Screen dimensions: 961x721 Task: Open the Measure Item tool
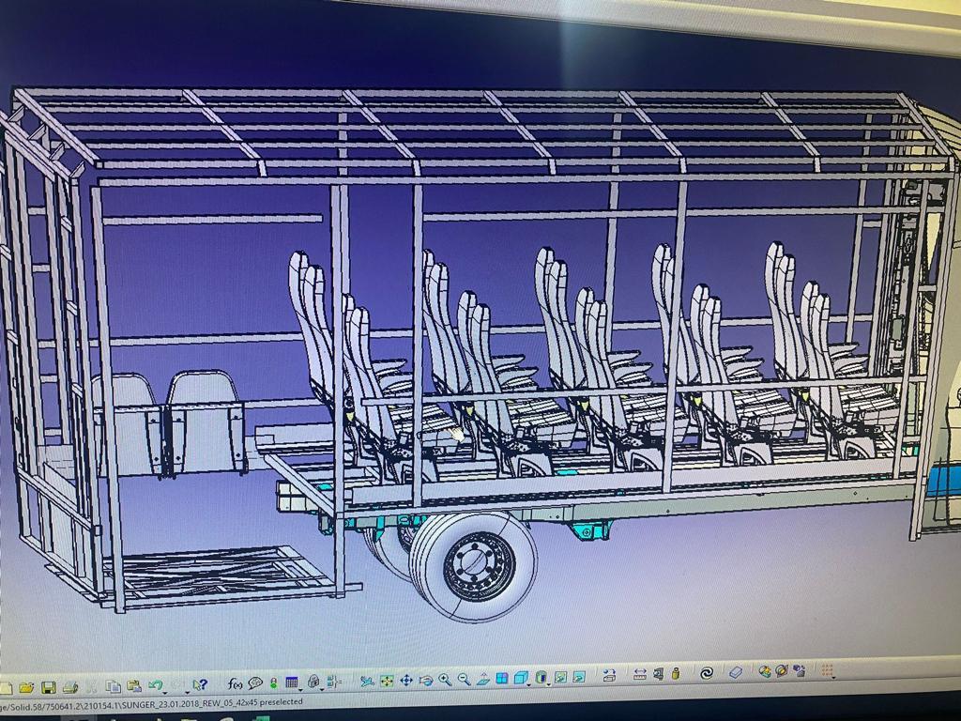[658, 674]
